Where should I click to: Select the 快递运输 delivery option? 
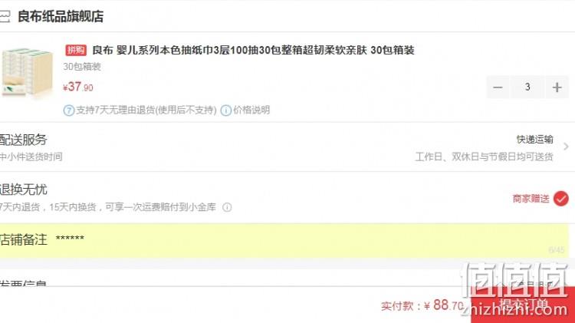(x=534, y=140)
